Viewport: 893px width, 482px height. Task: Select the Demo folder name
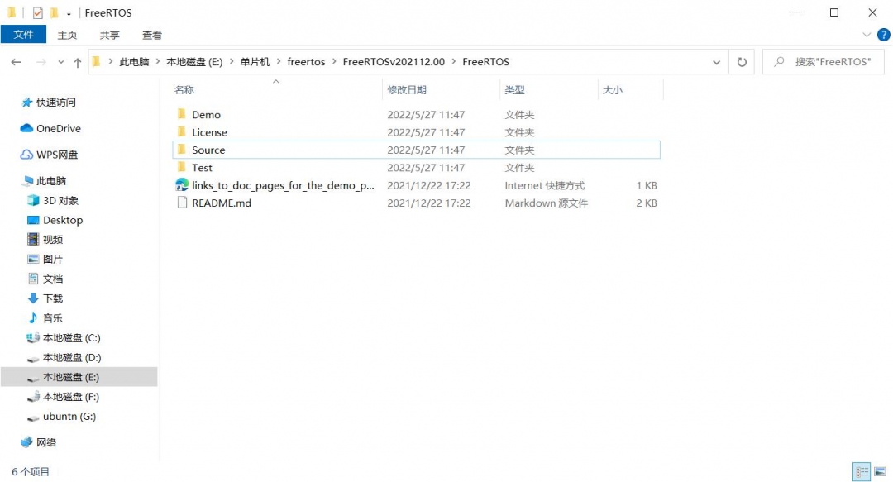click(x=206, y=115)
